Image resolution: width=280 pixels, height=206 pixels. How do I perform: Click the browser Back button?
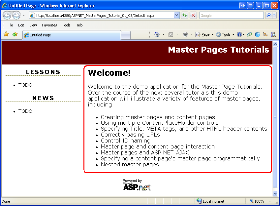pos(7,16)
